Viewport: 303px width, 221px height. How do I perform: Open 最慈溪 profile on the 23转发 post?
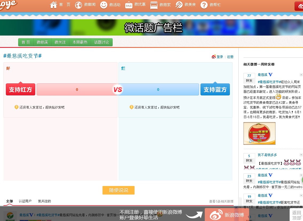[263, 175]
